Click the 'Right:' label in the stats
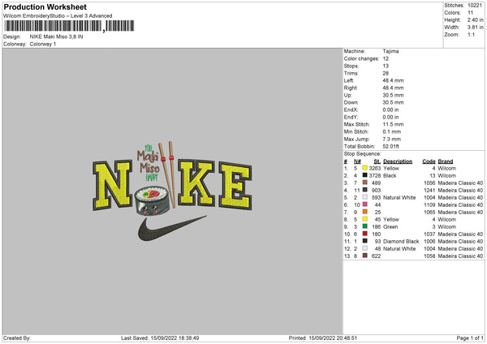 (351, 88)
